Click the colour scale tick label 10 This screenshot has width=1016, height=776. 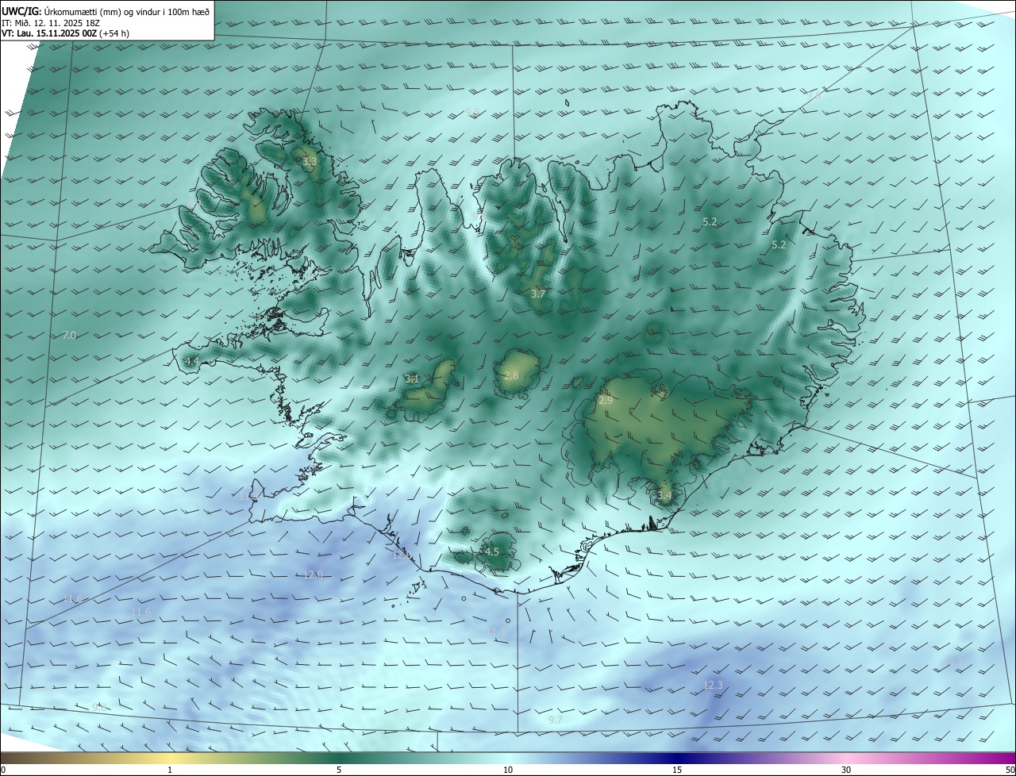[508, 770]
